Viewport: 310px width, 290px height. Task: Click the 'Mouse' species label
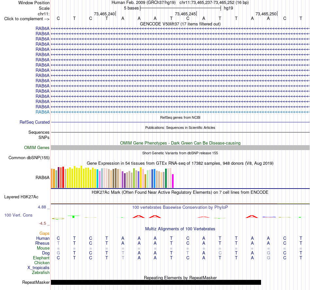click(43, 248)
